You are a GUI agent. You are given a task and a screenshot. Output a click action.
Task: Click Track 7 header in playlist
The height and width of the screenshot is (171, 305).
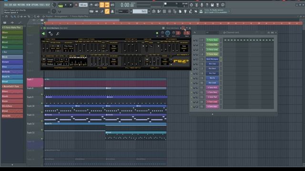coord(35,82)
